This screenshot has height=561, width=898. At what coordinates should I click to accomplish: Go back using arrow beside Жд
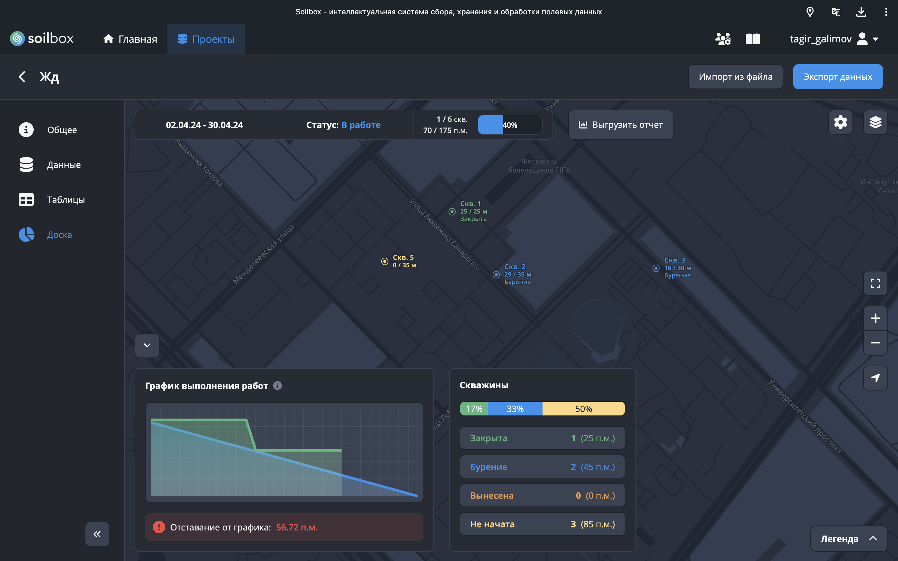[22, 77]
